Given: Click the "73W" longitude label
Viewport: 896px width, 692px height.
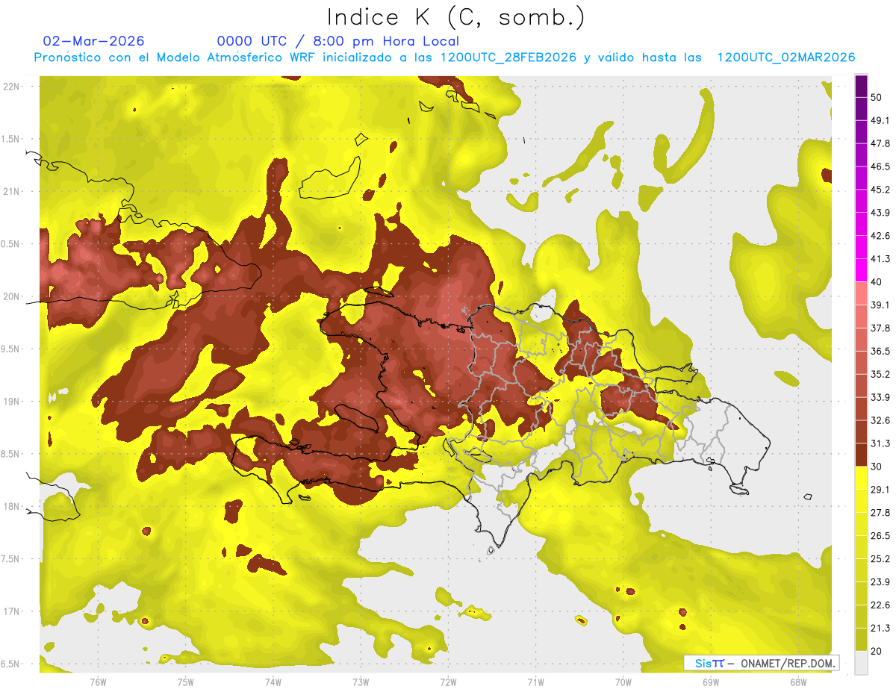Looking at the screenshot, I should coord(361,682).
